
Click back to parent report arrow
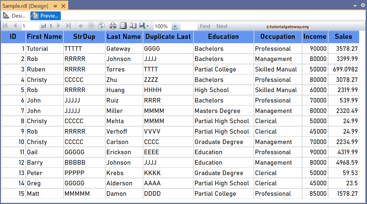pos(81,26)
